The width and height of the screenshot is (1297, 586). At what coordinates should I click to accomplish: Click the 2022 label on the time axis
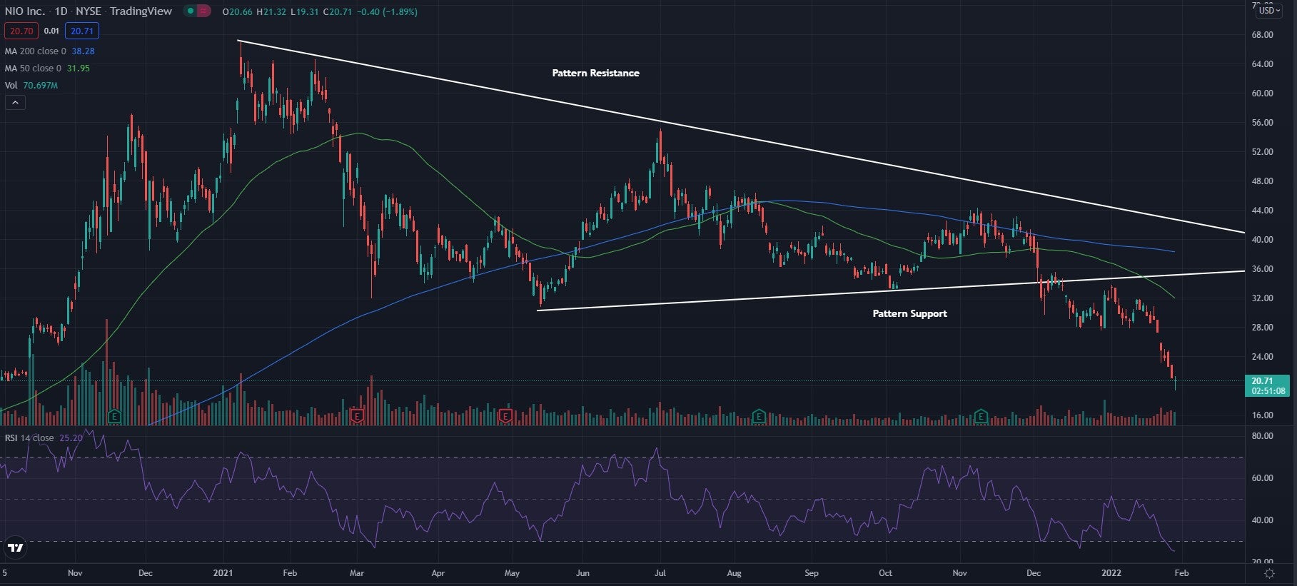tap(1111, 573)
